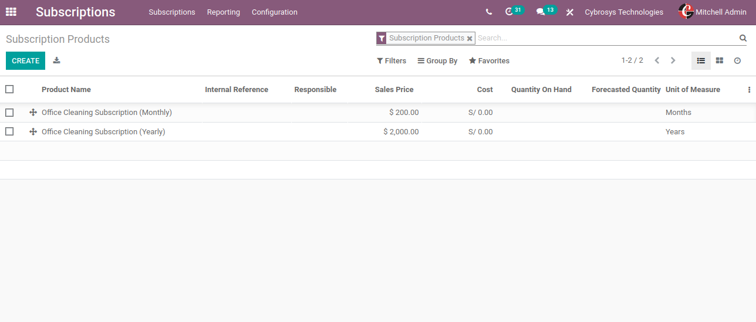
Task: Click inside the Search input field
Action: click(x=606, y=38)
